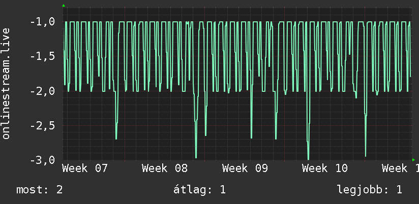419x204 pixels.
Task: Click the "-3,0" y-axis value
Action: pos(43,160)
